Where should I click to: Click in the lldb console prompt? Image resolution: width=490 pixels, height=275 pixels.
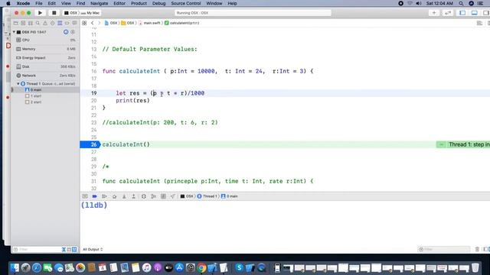[x=94, y=205]
